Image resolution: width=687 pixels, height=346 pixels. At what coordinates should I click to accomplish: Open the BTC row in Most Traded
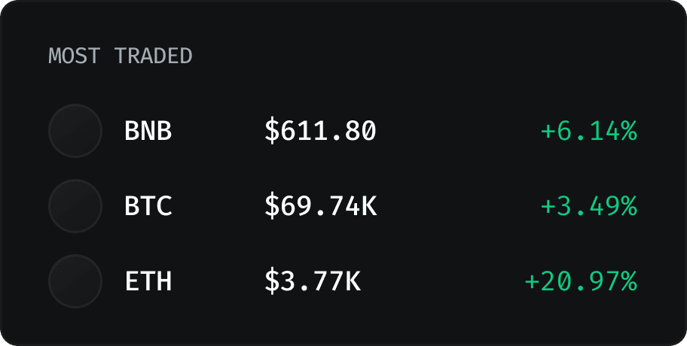452,207
